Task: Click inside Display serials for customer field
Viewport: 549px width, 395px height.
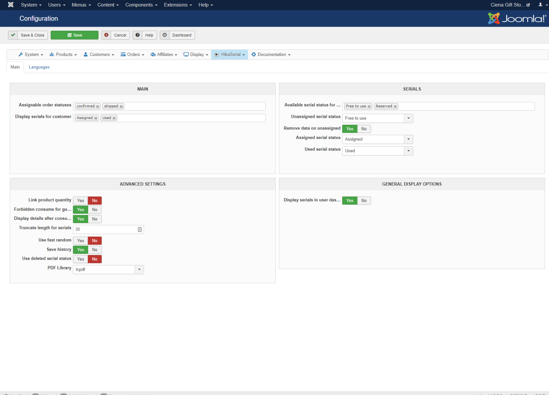Action: (169, 118)
